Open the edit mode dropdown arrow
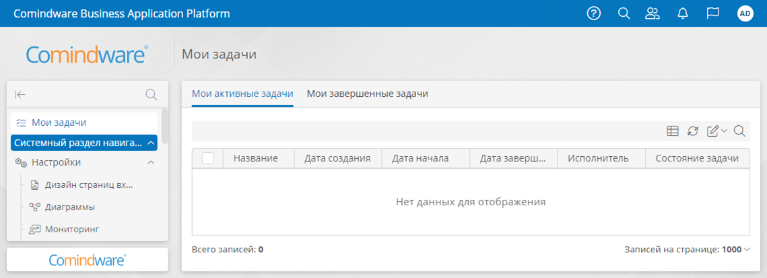Viewport: 767px width, 278px height. [725, 131]
